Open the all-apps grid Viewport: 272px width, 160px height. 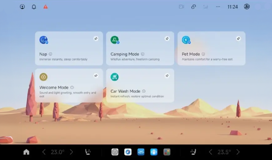point(167,152)
